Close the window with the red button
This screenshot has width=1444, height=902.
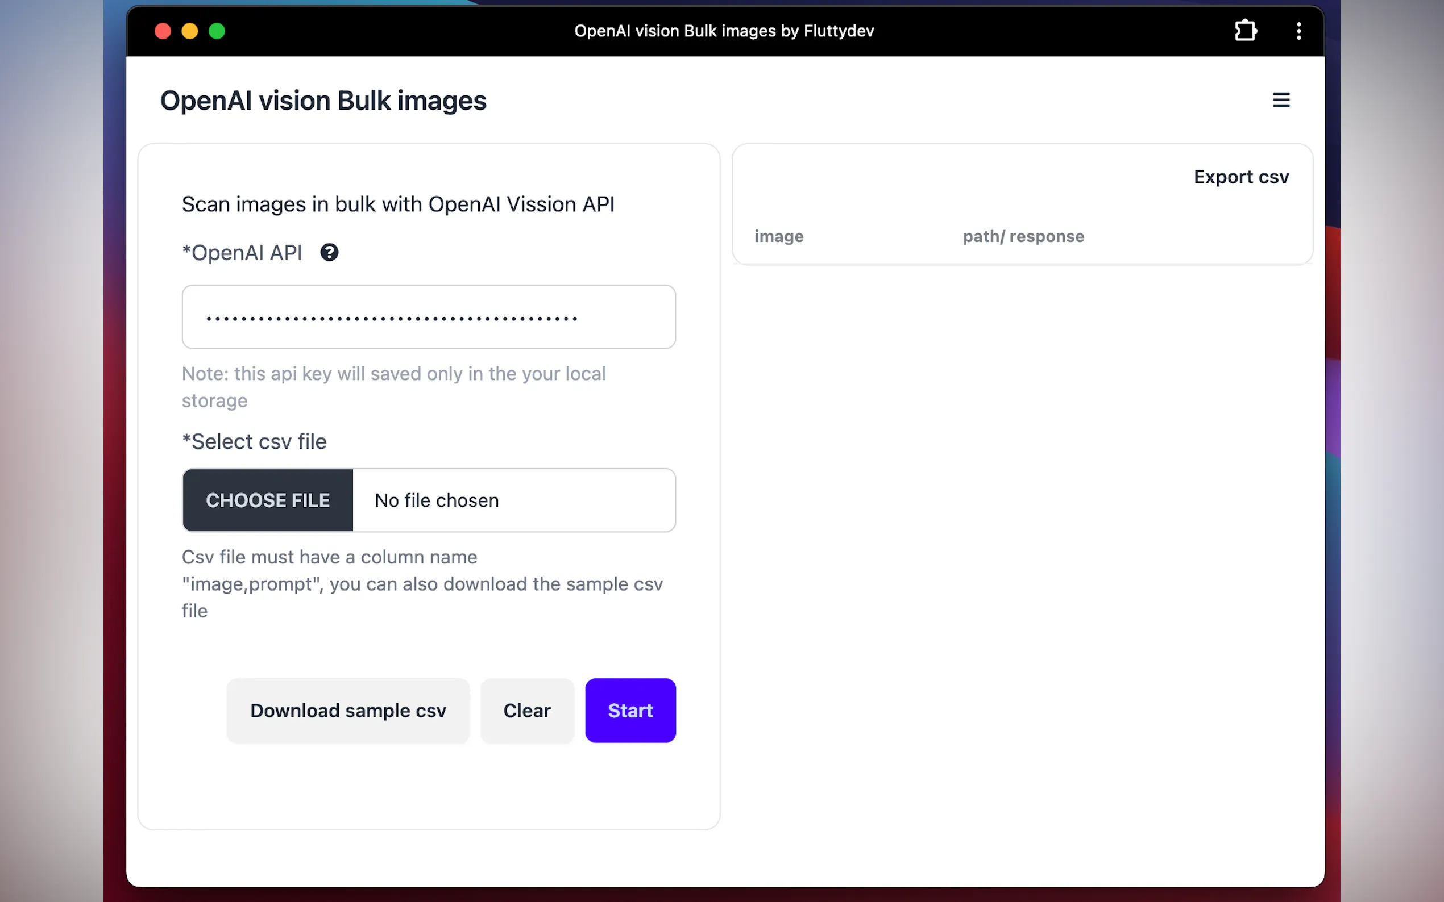point(163,31)
